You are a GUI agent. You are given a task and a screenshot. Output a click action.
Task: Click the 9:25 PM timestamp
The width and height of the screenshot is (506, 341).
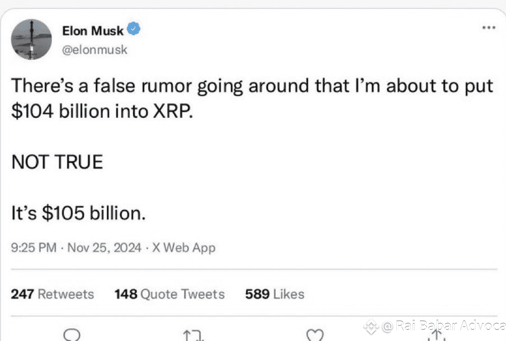pyautogui.click(x=34, y=247)
